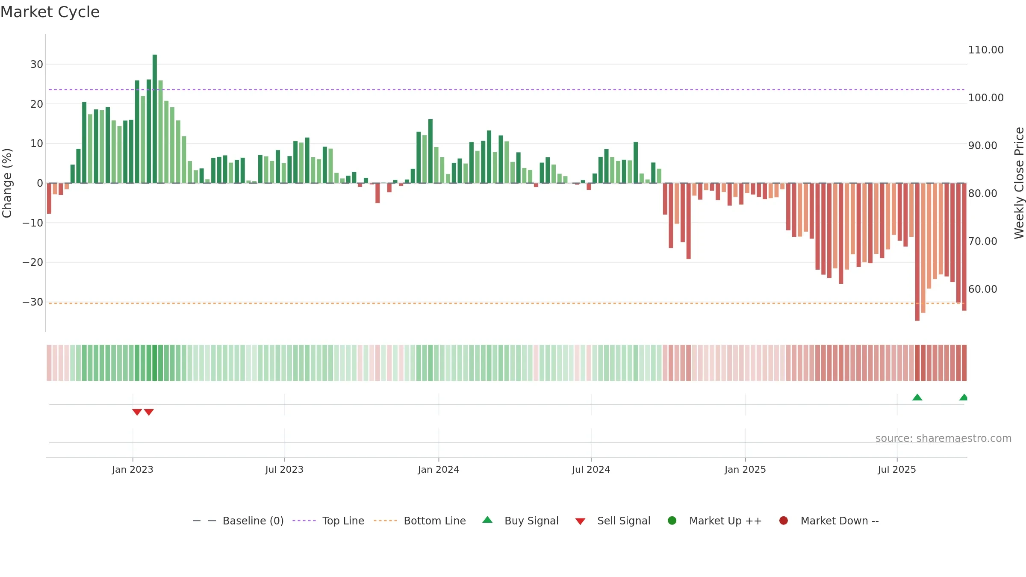Click the 30 tick on Change axis
Viewport: 1026px width, 577px height.
37,64
